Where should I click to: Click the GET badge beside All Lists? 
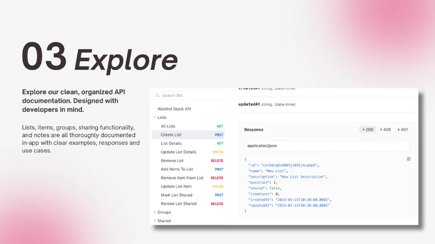click(x=220, y=126)
